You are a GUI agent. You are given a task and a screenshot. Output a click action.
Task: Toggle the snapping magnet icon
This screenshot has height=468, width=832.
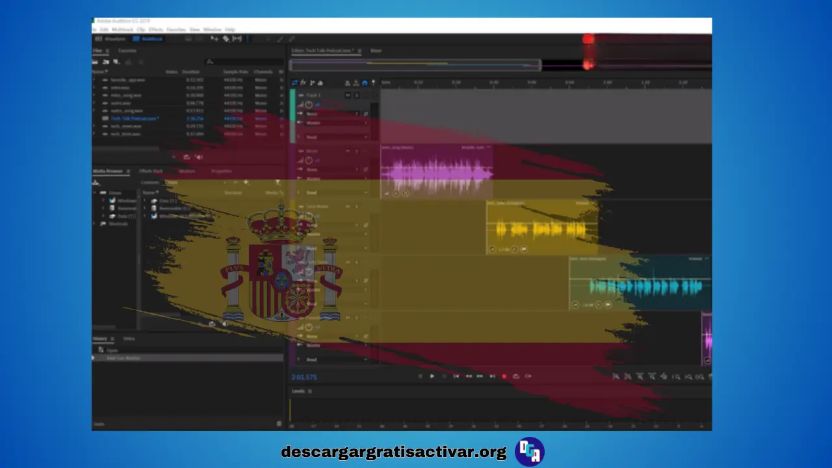pyautogui.click(x=364, y=83)
